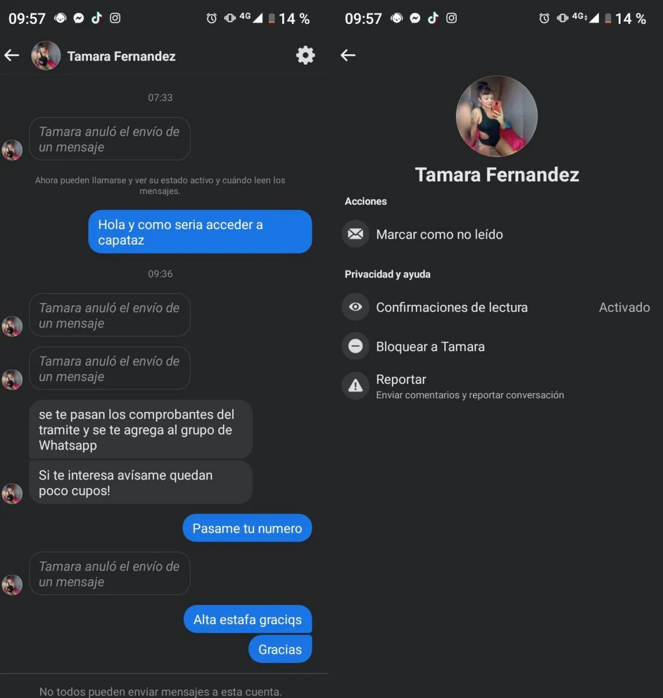
Task: Click the block circle icon
Action: click(x=355, y=346)
